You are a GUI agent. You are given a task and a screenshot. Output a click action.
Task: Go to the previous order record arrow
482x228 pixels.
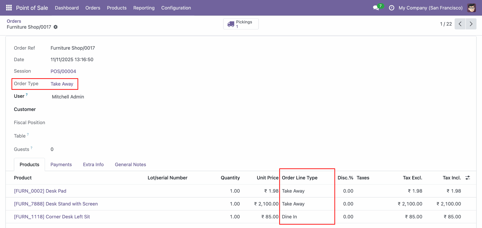coord(460,24)
